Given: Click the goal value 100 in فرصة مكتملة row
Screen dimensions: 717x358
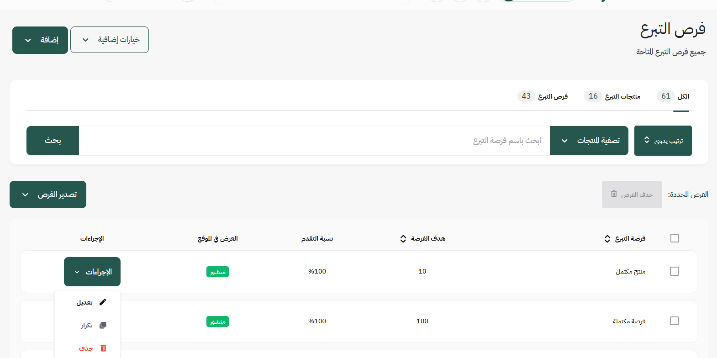Looking at the screenshot, I should coord(422,321).
